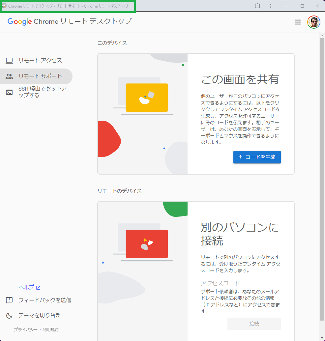Open the 利用規約 link
Image resolution: width=325 pixels, height=341 pixels.
click(x=50, y=330)
